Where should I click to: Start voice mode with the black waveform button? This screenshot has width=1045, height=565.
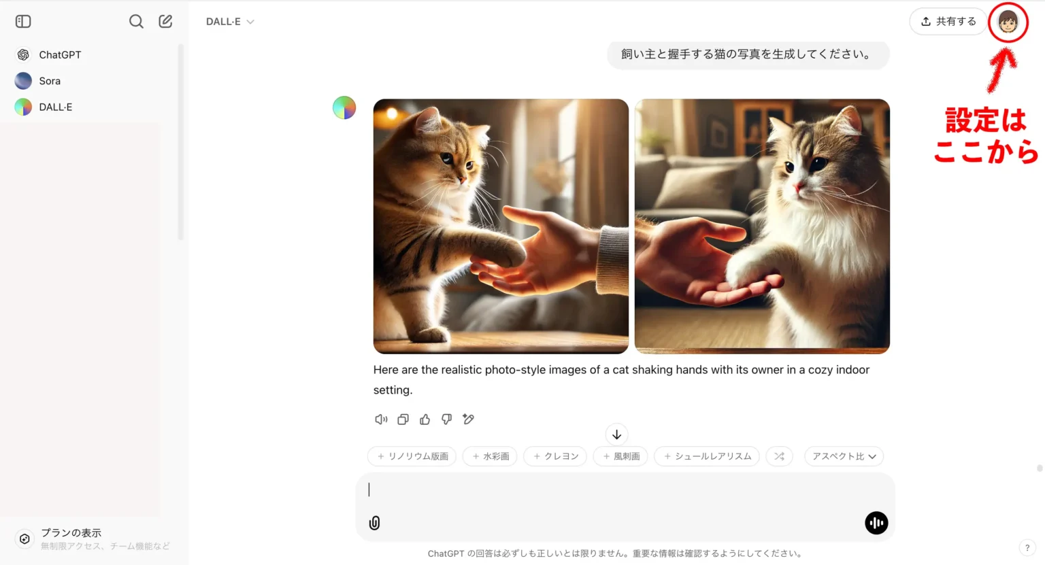(x=876, y=523)
